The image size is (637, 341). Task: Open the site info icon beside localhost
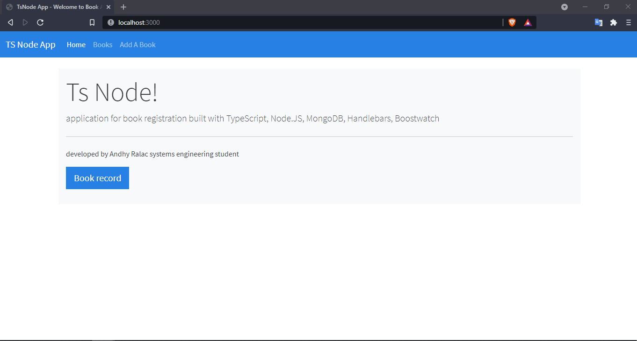111,22
